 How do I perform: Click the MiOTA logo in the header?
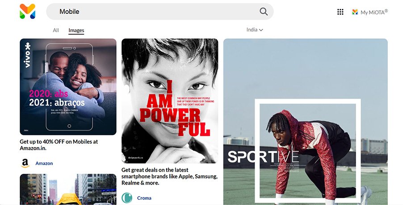pos(28,12)
